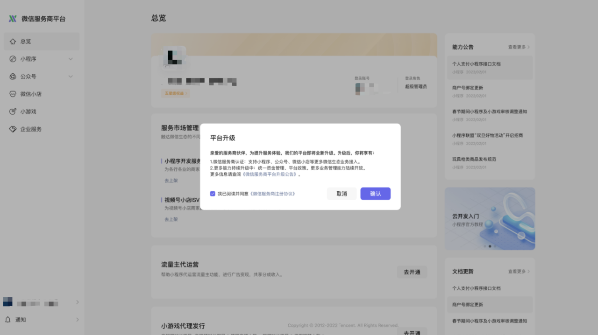Open 商户号绑定更新 in 文档更新
Image resolution: width=598 pixels, height=335 pixels.
point(489,305)
